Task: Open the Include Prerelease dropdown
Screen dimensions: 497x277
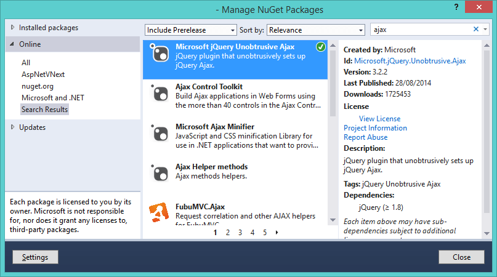Action: [191, 30]
